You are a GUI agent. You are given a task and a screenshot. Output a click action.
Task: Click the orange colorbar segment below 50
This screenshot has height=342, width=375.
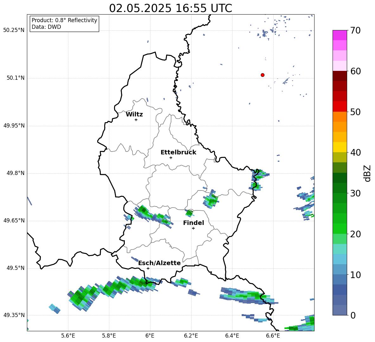340,117
